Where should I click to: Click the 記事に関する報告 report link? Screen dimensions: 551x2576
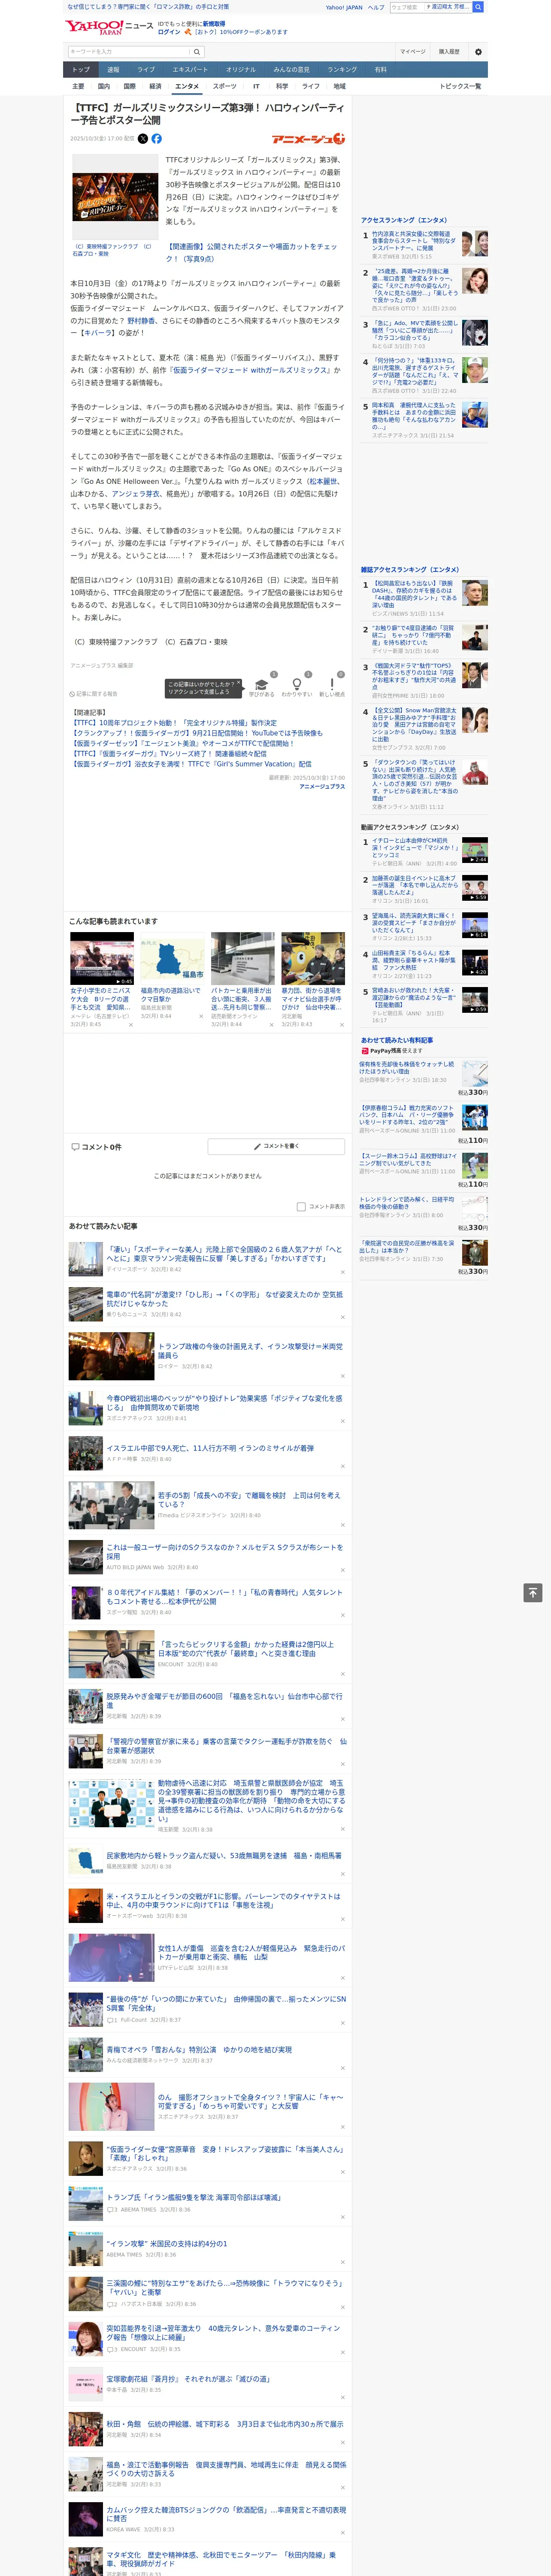coord(94,693)
